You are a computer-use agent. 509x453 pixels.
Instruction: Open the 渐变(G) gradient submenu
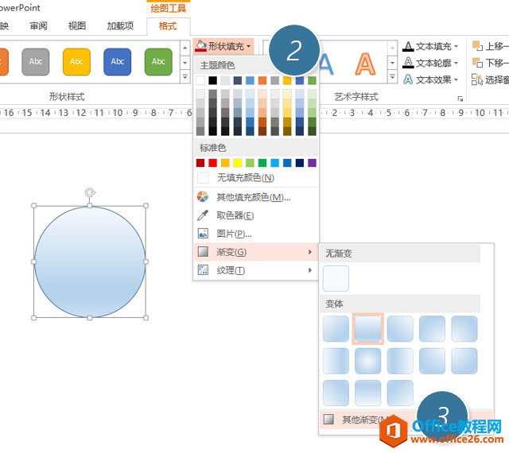[x=256, y=252]
